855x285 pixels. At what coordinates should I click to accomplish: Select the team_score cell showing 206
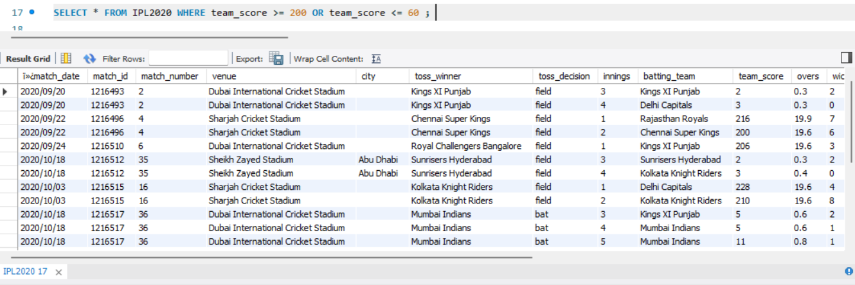[761, 146]
